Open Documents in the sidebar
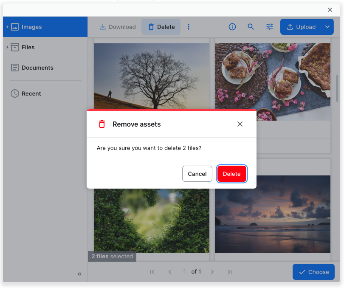The width and height of the screenshot is (344, 288). pyautogui.click(x=37, y=68)
